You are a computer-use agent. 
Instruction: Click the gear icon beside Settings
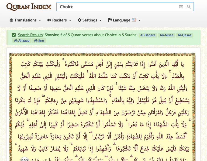coord(80,20)
